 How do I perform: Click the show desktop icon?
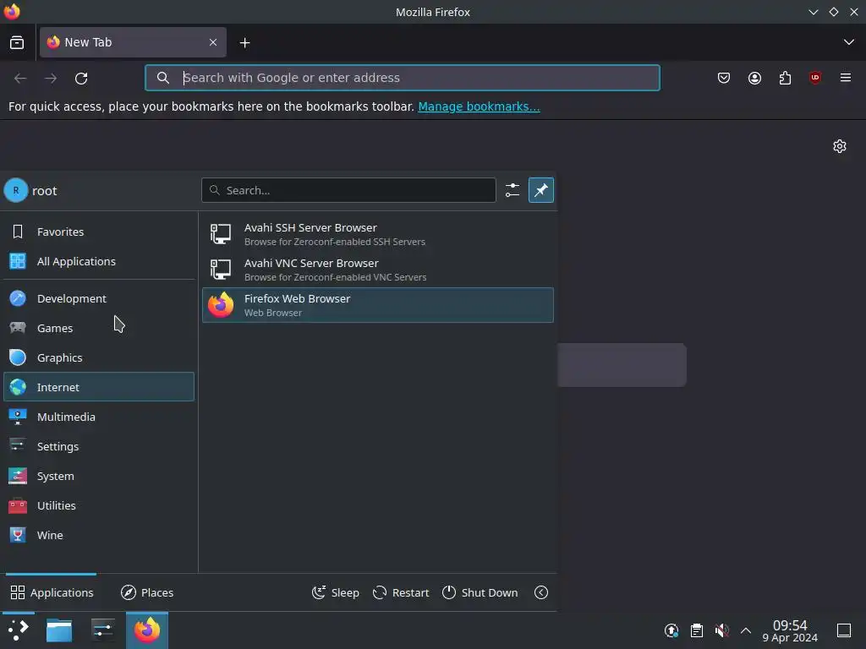coord(844,630)
